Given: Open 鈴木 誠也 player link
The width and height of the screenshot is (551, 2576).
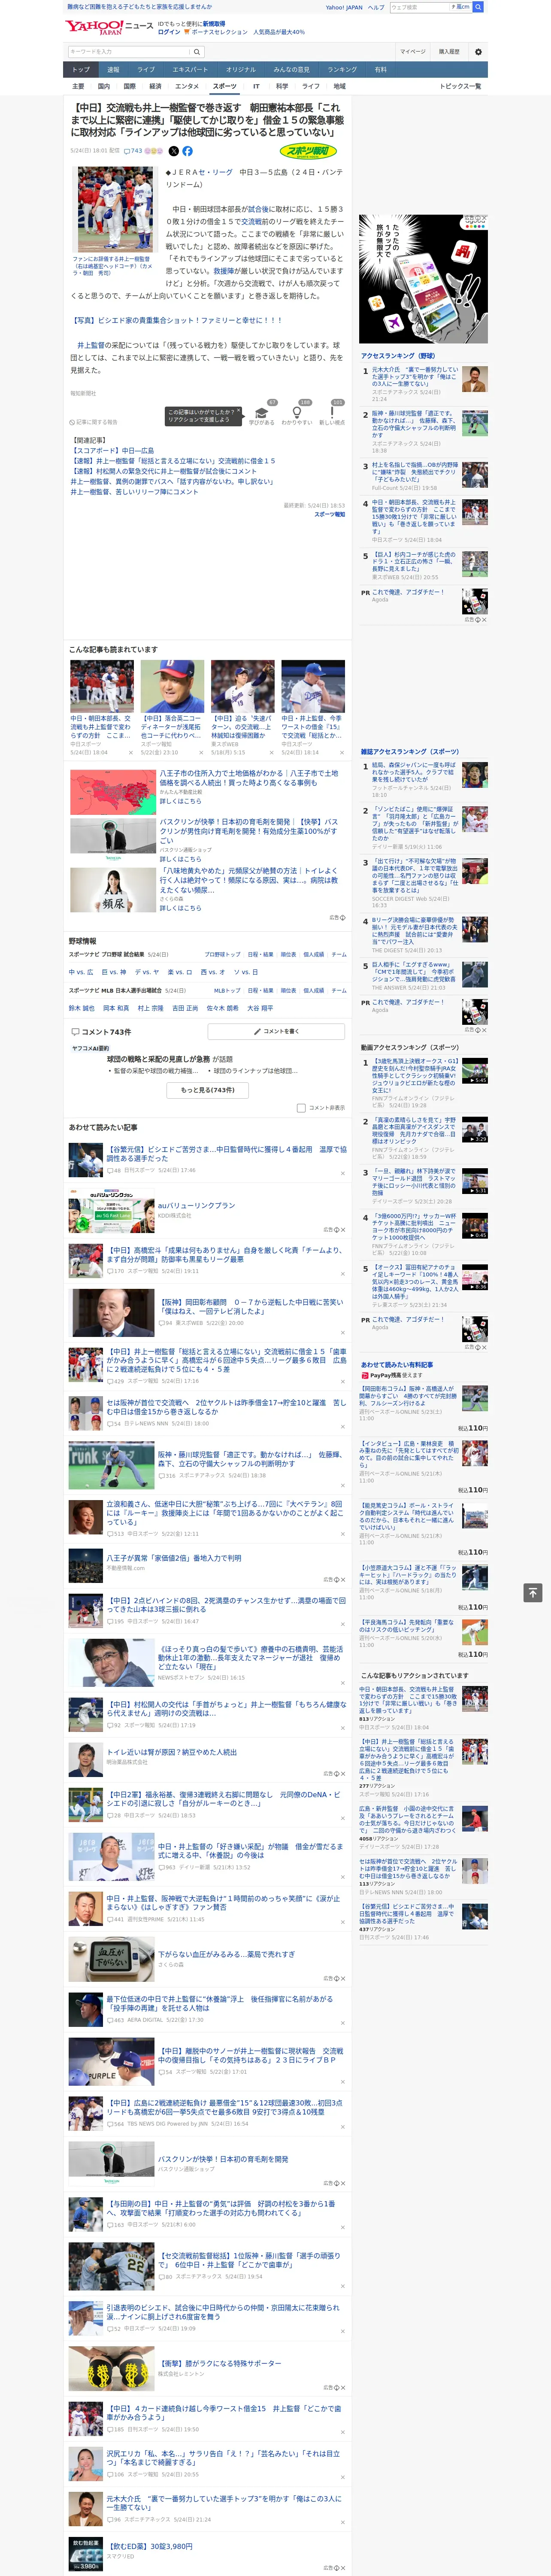Looking at the screenshot, I should pyautogui.click(x=81, y=1008).
